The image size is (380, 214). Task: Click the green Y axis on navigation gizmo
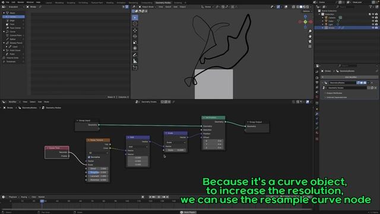(x=305, y=22)
